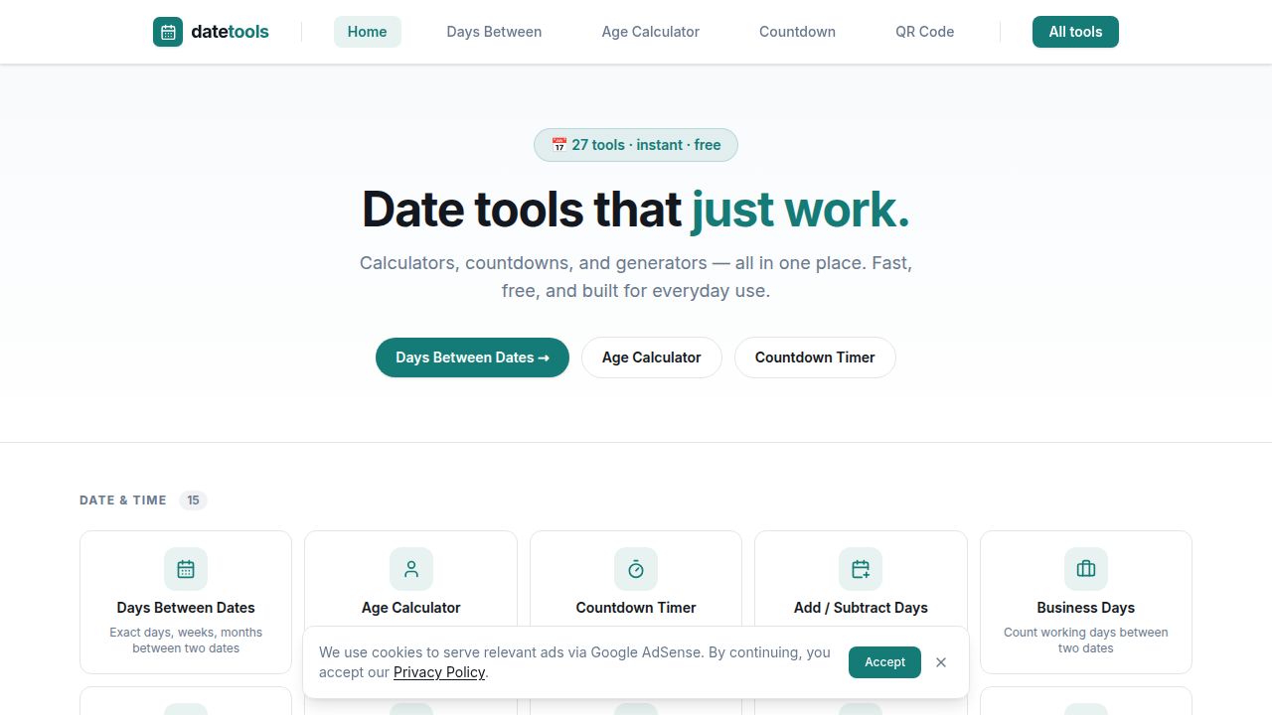Click the datetools calendar logo icon
This screenshot has width=1272, height=715.
[168, 32]
